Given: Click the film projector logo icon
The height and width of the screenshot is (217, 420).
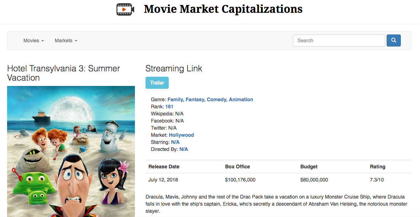Looking at the screenshot, I should click(125, 9).
